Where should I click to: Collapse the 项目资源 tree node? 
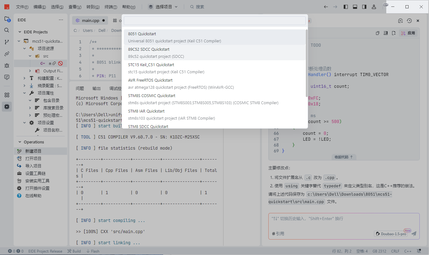click(25, 49)
